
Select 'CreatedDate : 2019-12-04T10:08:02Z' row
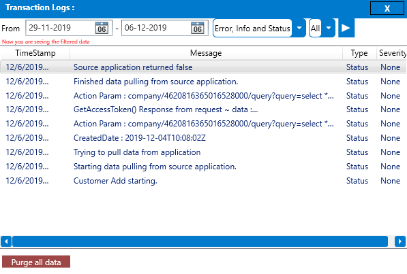tap(203, 138)
